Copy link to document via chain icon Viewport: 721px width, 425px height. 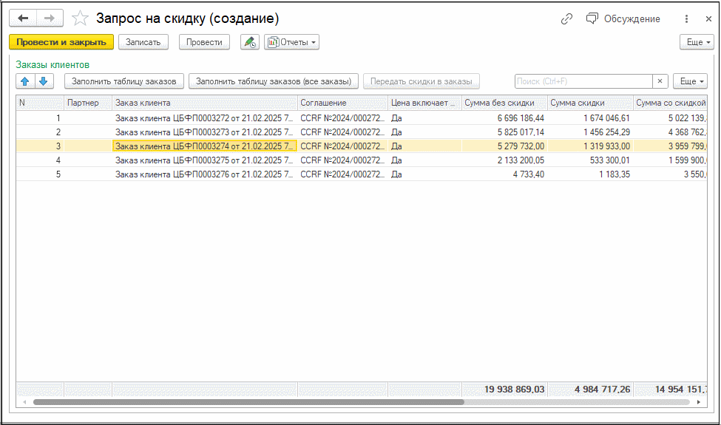click(567, 18)
